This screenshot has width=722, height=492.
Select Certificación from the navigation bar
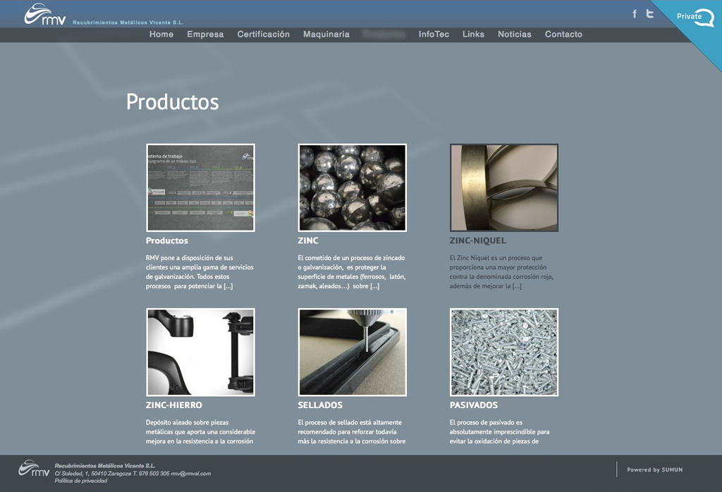264,34
